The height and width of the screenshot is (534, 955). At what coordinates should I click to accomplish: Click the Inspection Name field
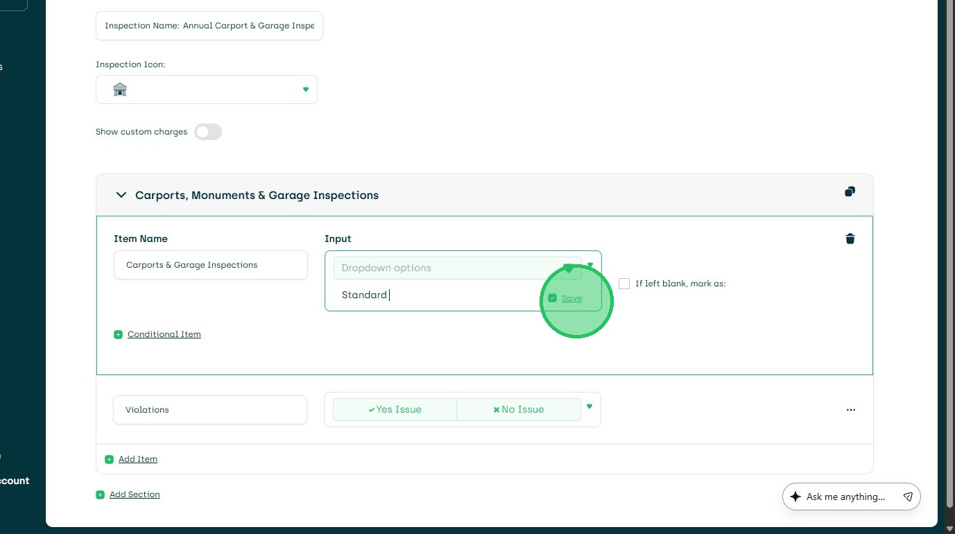tap(209, 26)
